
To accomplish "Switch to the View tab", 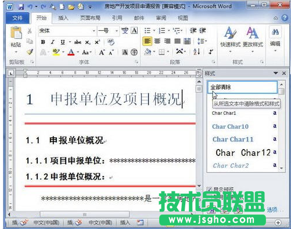I will pyautogui.click(x=183, y=18).
